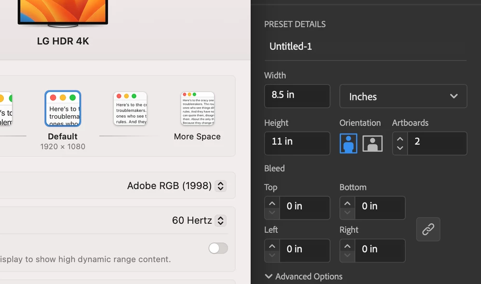This screenshot has width=481, height=284.
Task: Open the Inches units dropdown
Action: click(403, 96)
